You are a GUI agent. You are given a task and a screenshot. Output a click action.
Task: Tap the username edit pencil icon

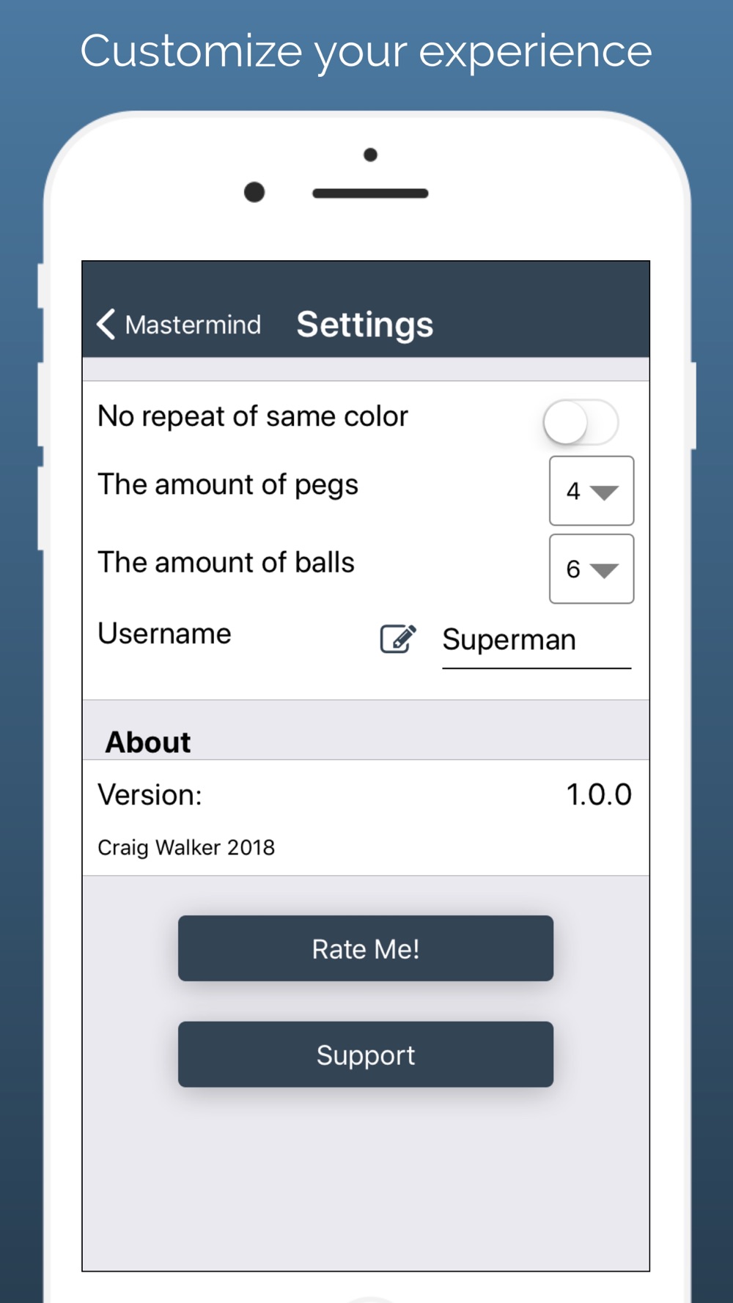(x=398, y=638)
